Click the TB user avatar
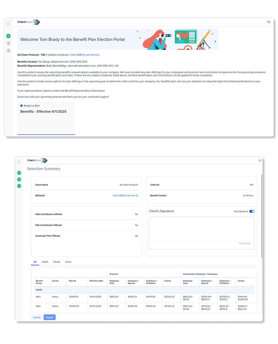The image size is (278, 344). coord(268,22)
